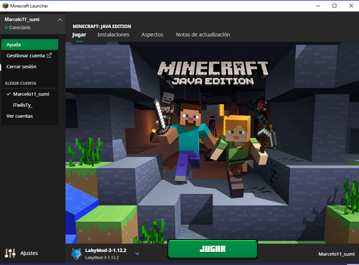Click the Minecraft Java Edition logo artwork
This screenshot has width=359, height=265.
(x=213, y=73)
